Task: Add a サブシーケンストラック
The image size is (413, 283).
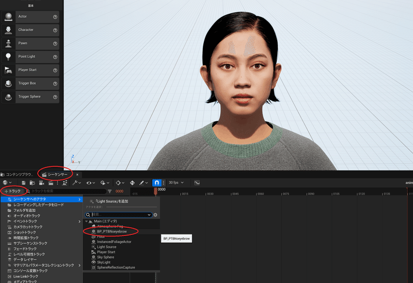Action: click(42, 243)
